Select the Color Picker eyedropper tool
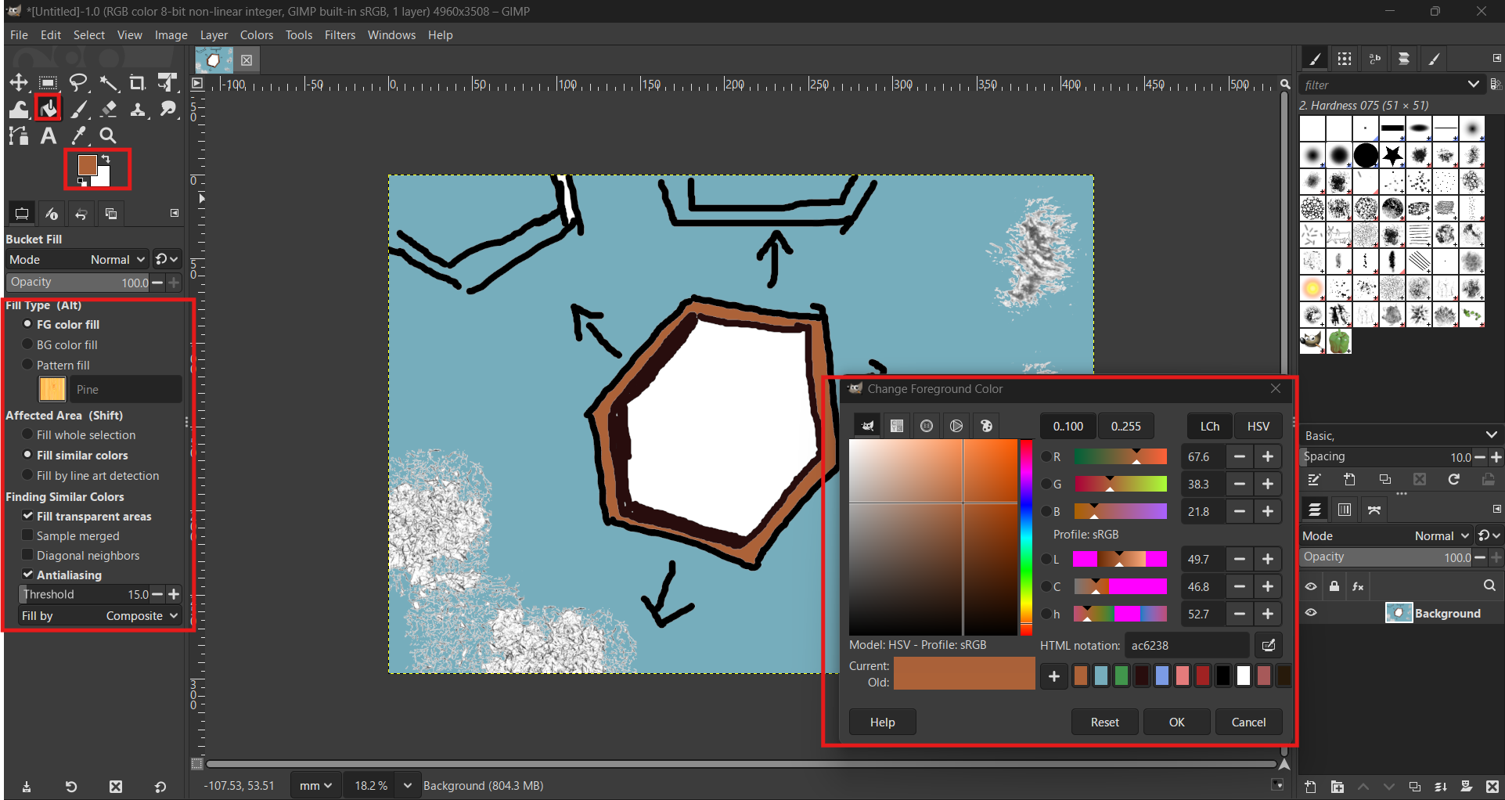 79,136
